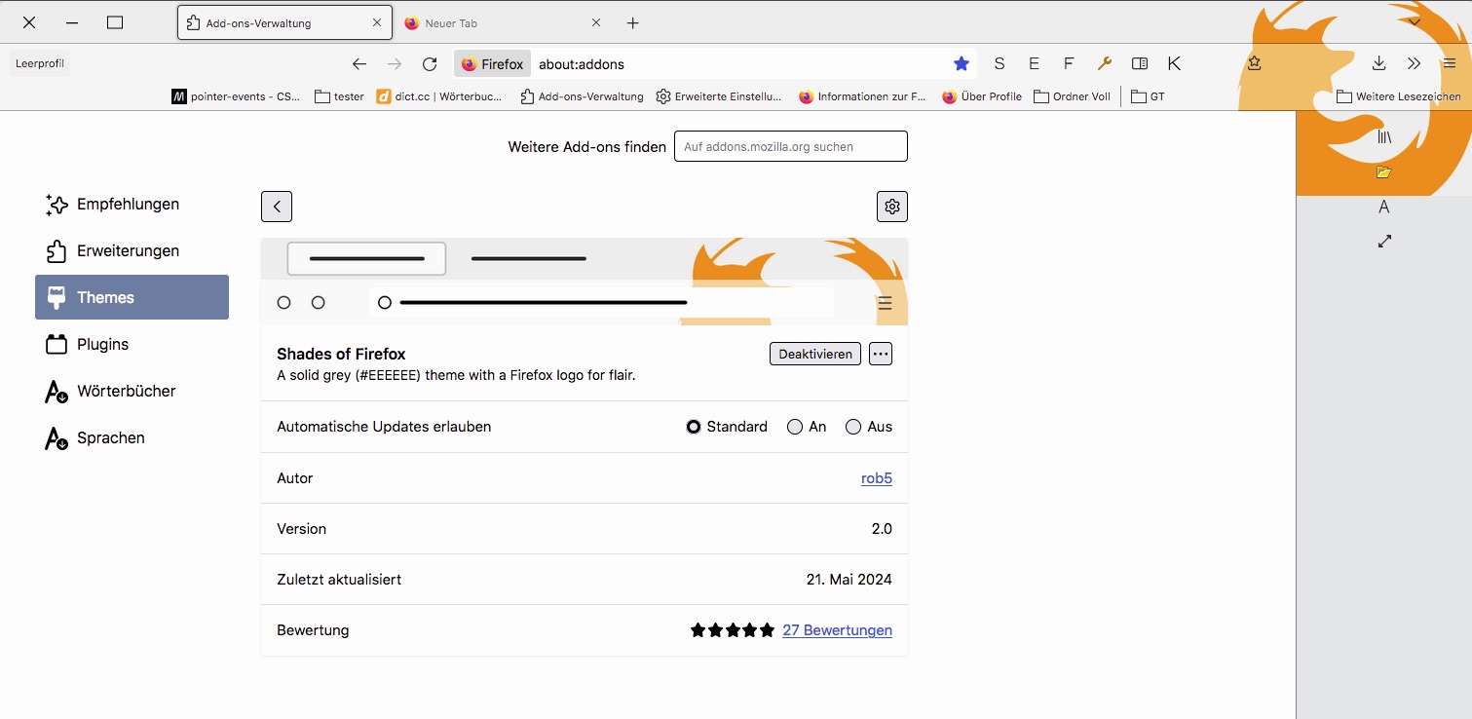Show more toolbar items via double chevron
Screen dimensions: 1472x719
(x=1415, y=64)
